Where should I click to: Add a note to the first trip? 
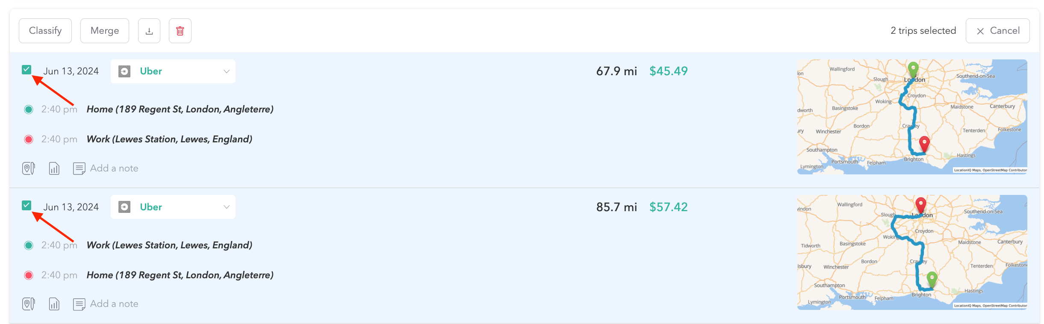114,168
